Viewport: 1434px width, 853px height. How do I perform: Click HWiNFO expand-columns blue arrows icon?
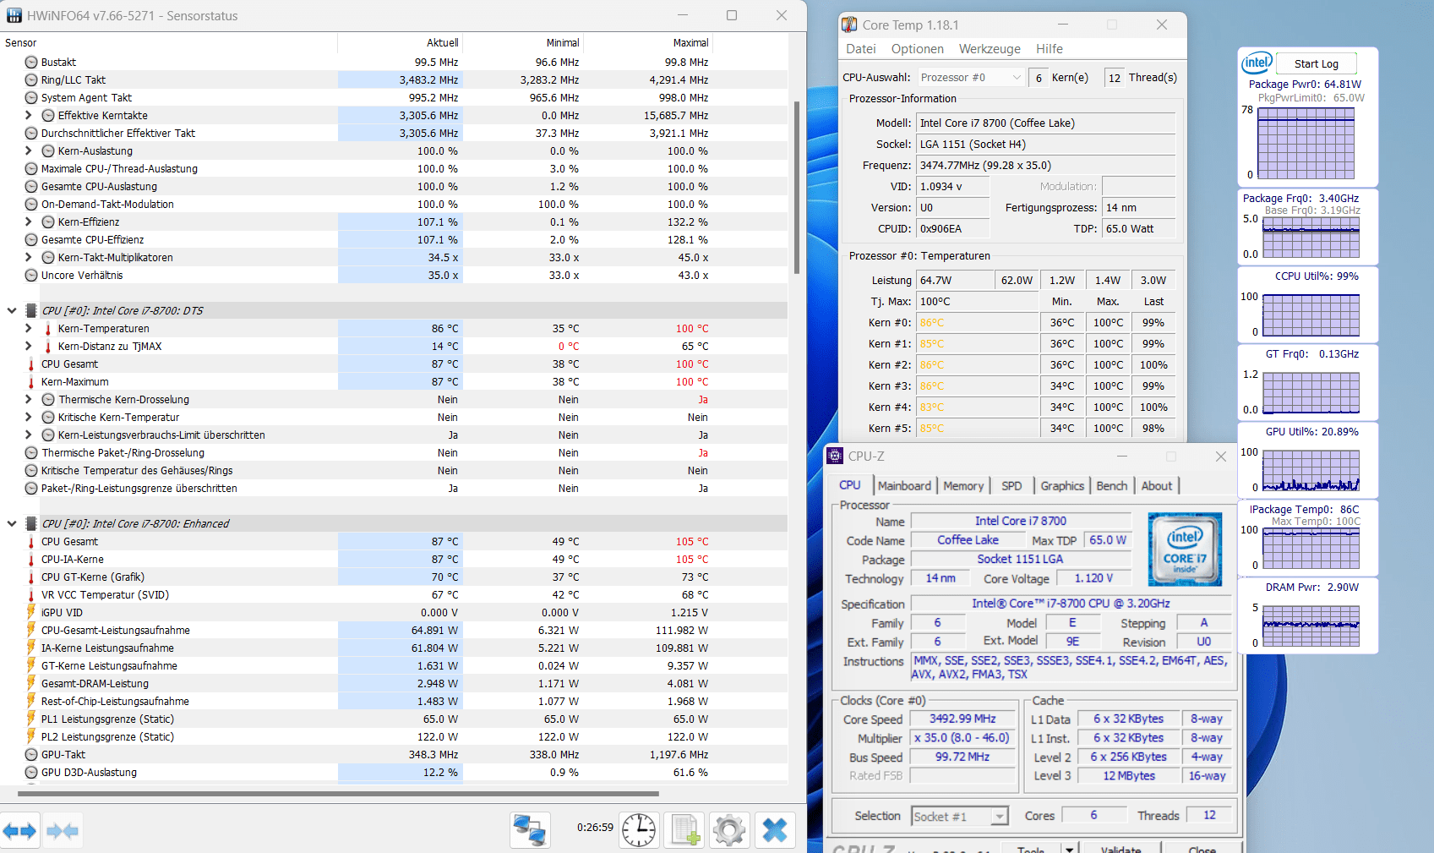(x=19, y=831)
